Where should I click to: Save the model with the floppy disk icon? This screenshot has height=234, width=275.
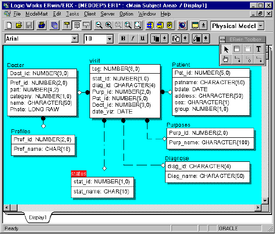click(29, 26)
